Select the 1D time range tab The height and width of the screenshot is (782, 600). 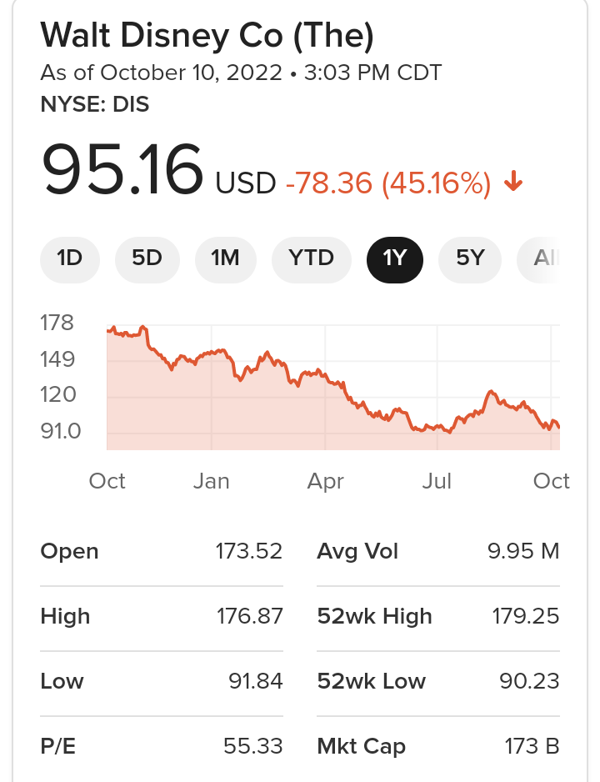(x=70, y=258)
